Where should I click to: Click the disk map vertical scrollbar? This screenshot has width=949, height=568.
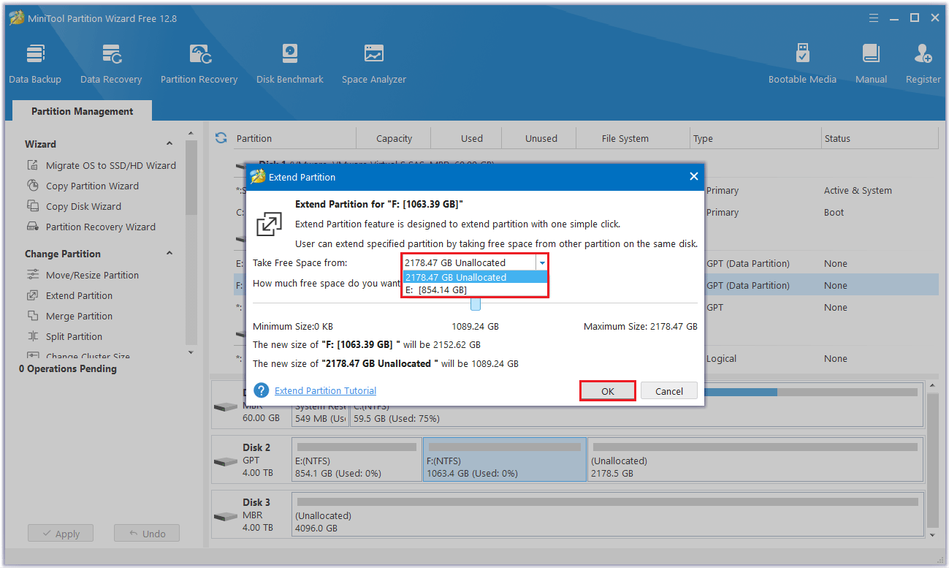(x=931, y=461)
